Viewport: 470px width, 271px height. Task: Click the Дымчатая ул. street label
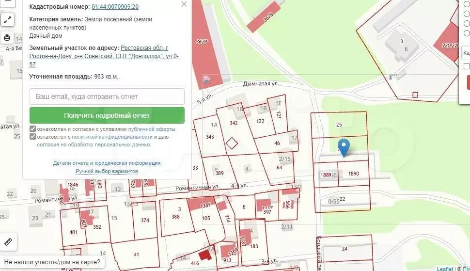coord(261,84)
